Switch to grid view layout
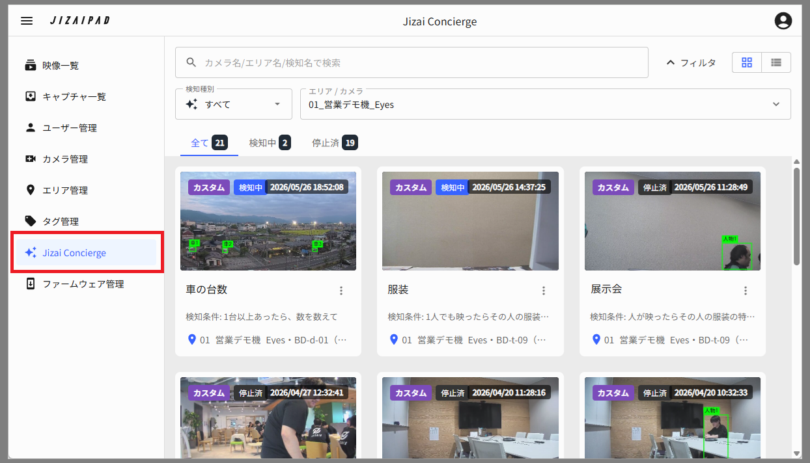Screen dimensions: 810x463 click(747, 62)
